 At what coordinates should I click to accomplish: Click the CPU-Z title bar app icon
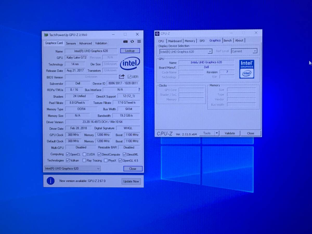tap(157, 34)
